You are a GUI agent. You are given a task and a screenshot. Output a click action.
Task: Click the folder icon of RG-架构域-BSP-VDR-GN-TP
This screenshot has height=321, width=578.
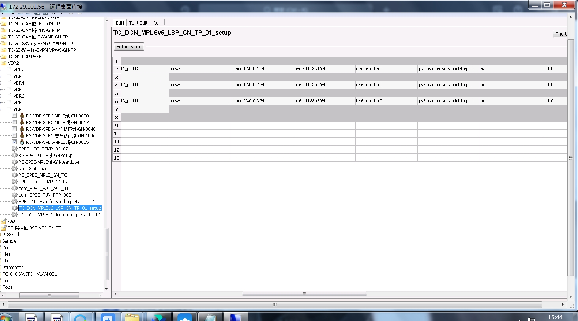(4, 228)
